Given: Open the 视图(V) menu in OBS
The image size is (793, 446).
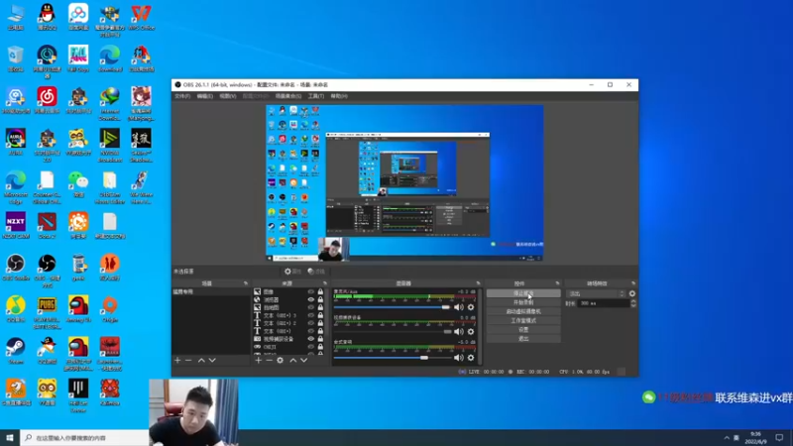Looking at the screenshot, I should click(228, 96).
